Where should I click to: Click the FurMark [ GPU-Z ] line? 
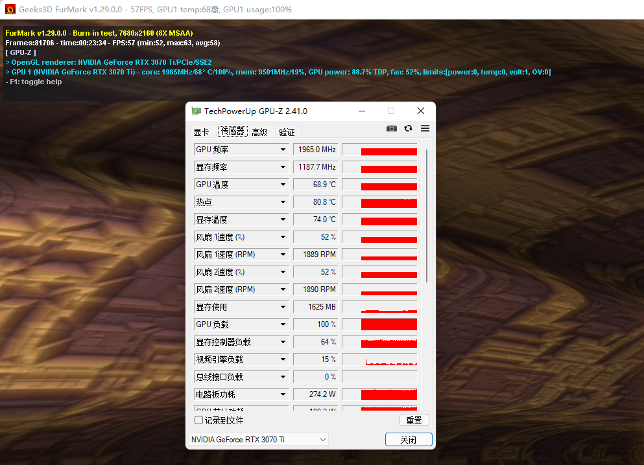pos(21,52)
